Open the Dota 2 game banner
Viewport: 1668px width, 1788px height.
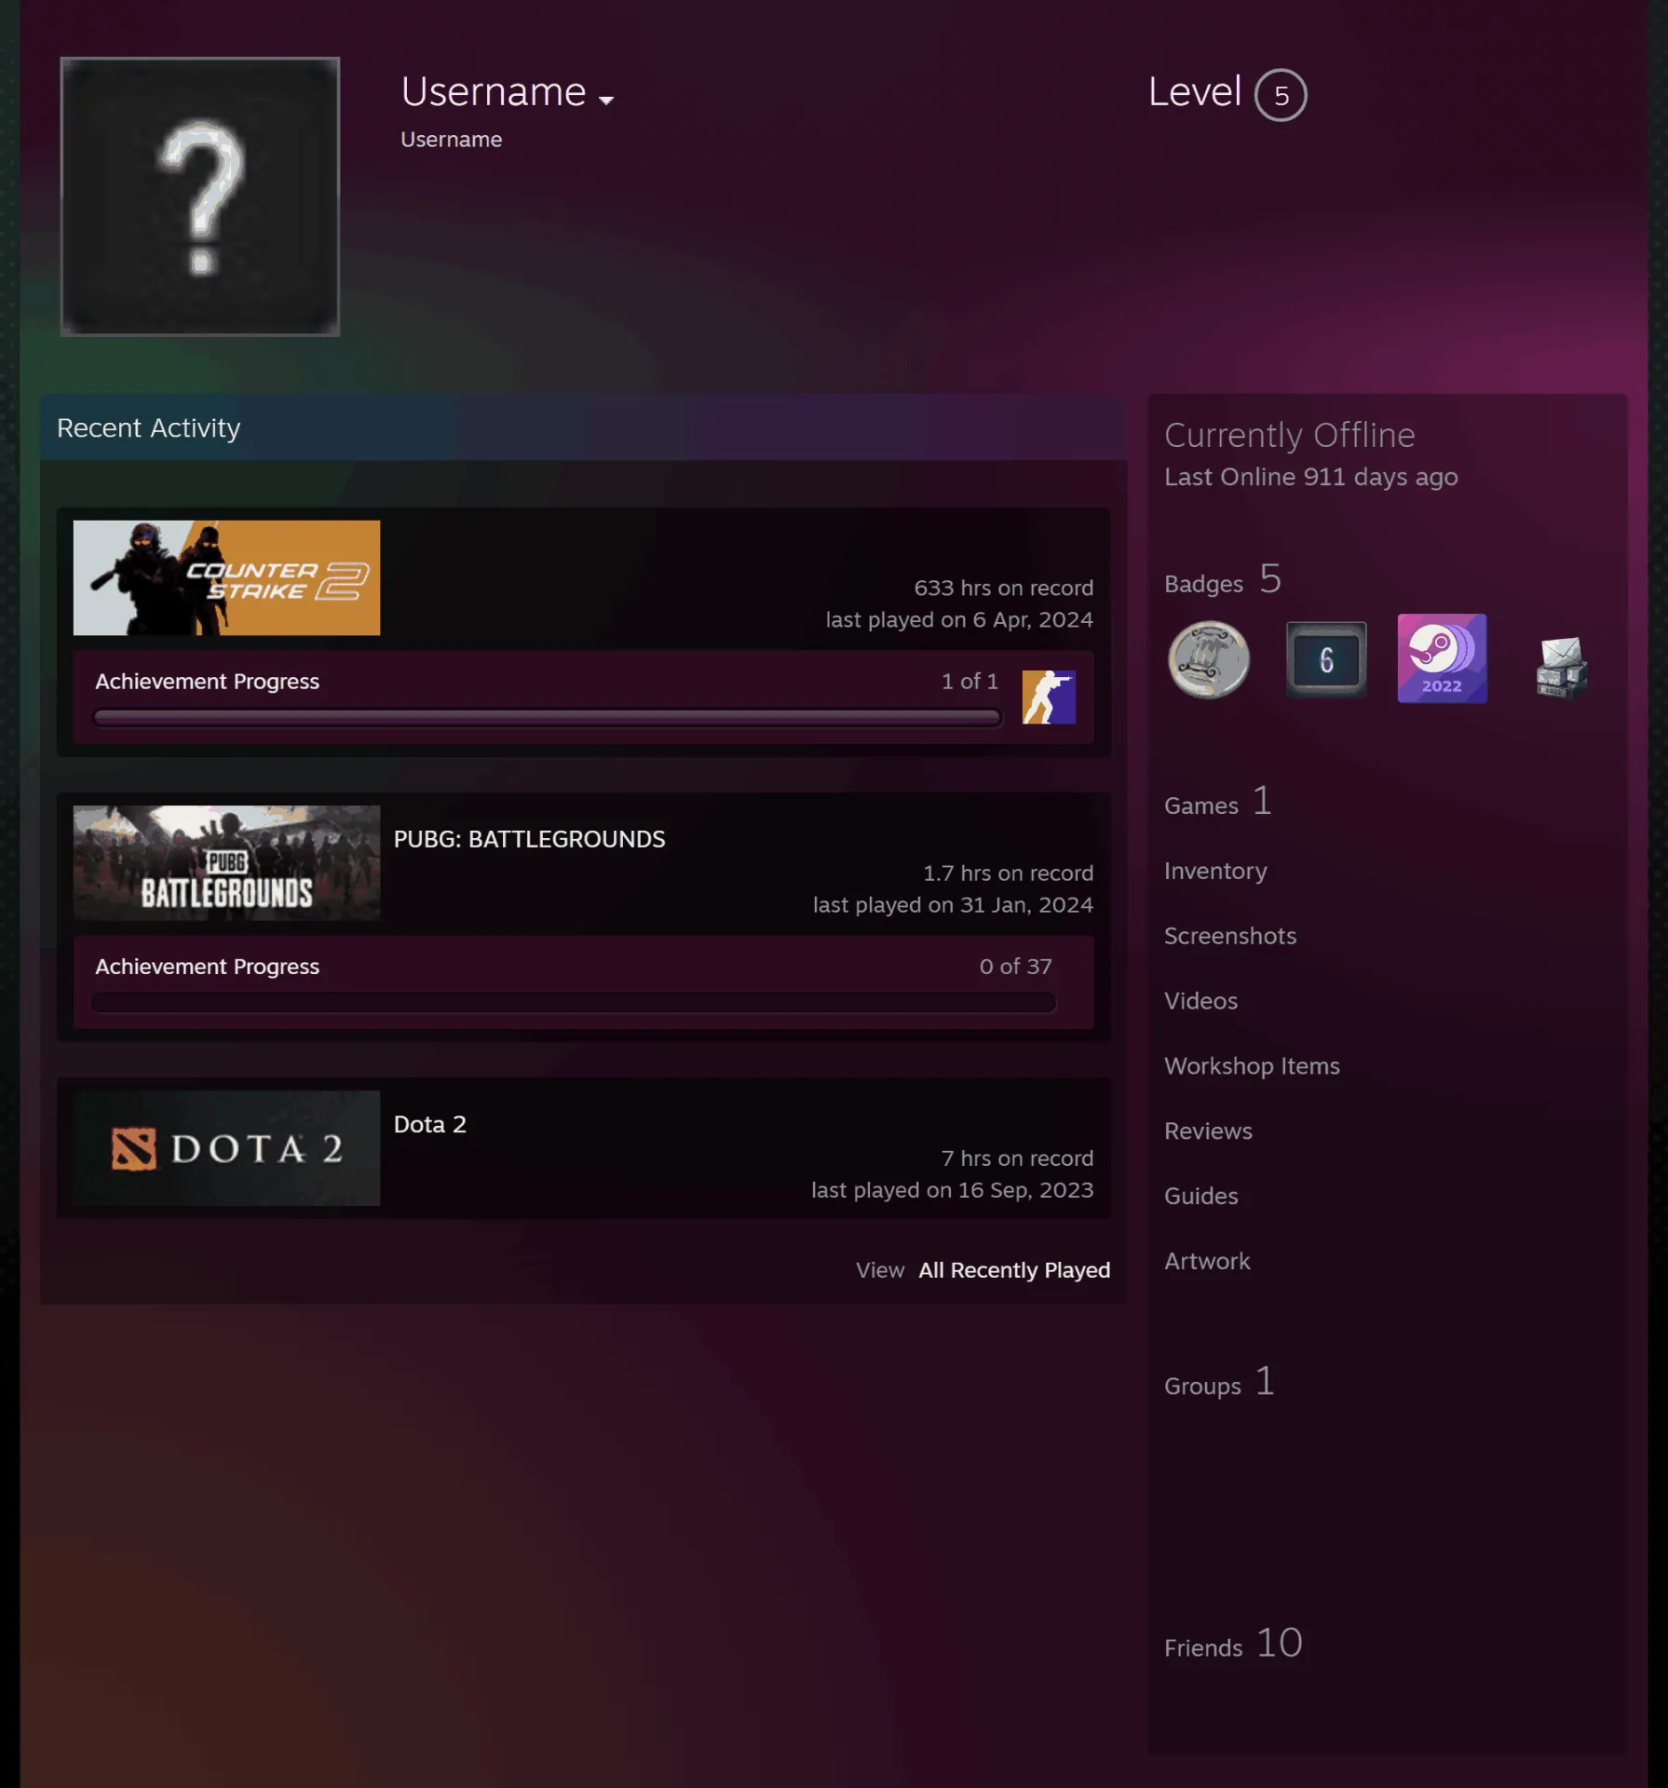pos(226,1148)
